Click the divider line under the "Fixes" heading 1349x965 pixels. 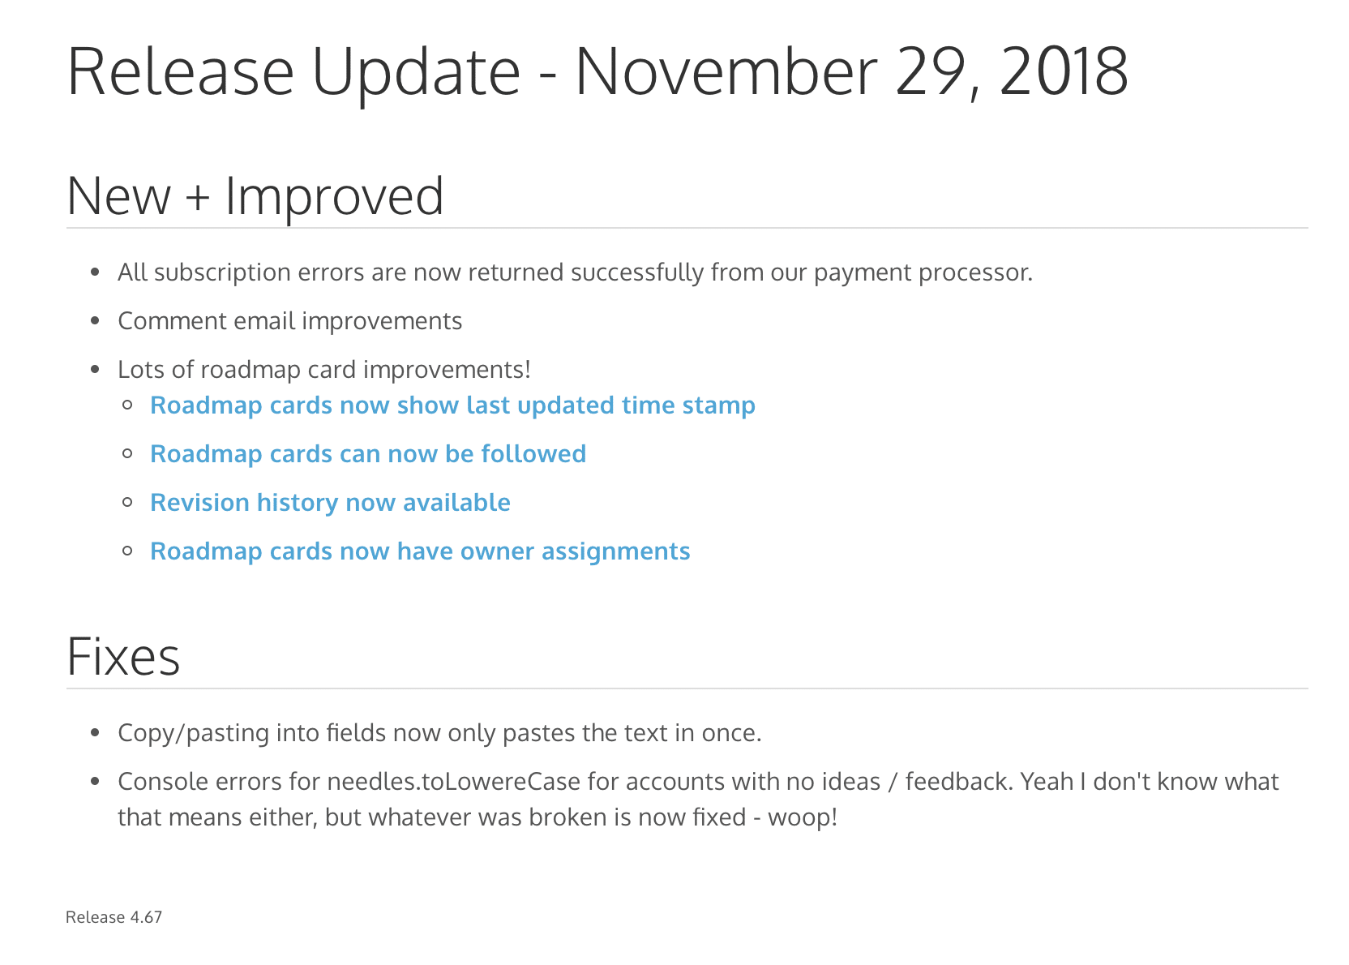(687, 689)
